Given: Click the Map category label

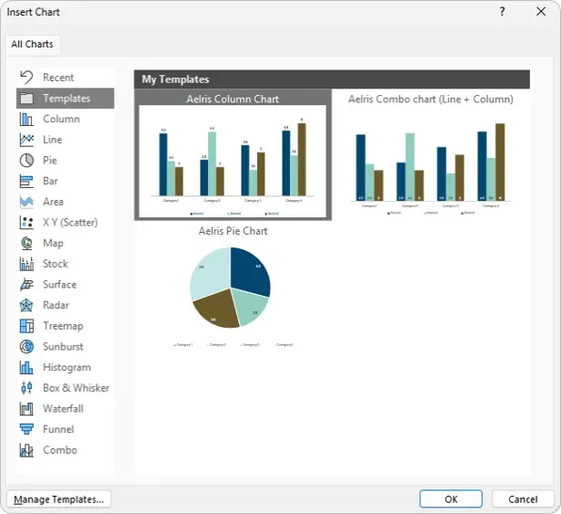Looking at the screenshot, I should [x=53, y=243].
